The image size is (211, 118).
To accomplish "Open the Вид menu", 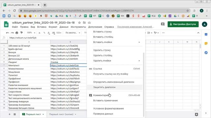I will point(33,27).
